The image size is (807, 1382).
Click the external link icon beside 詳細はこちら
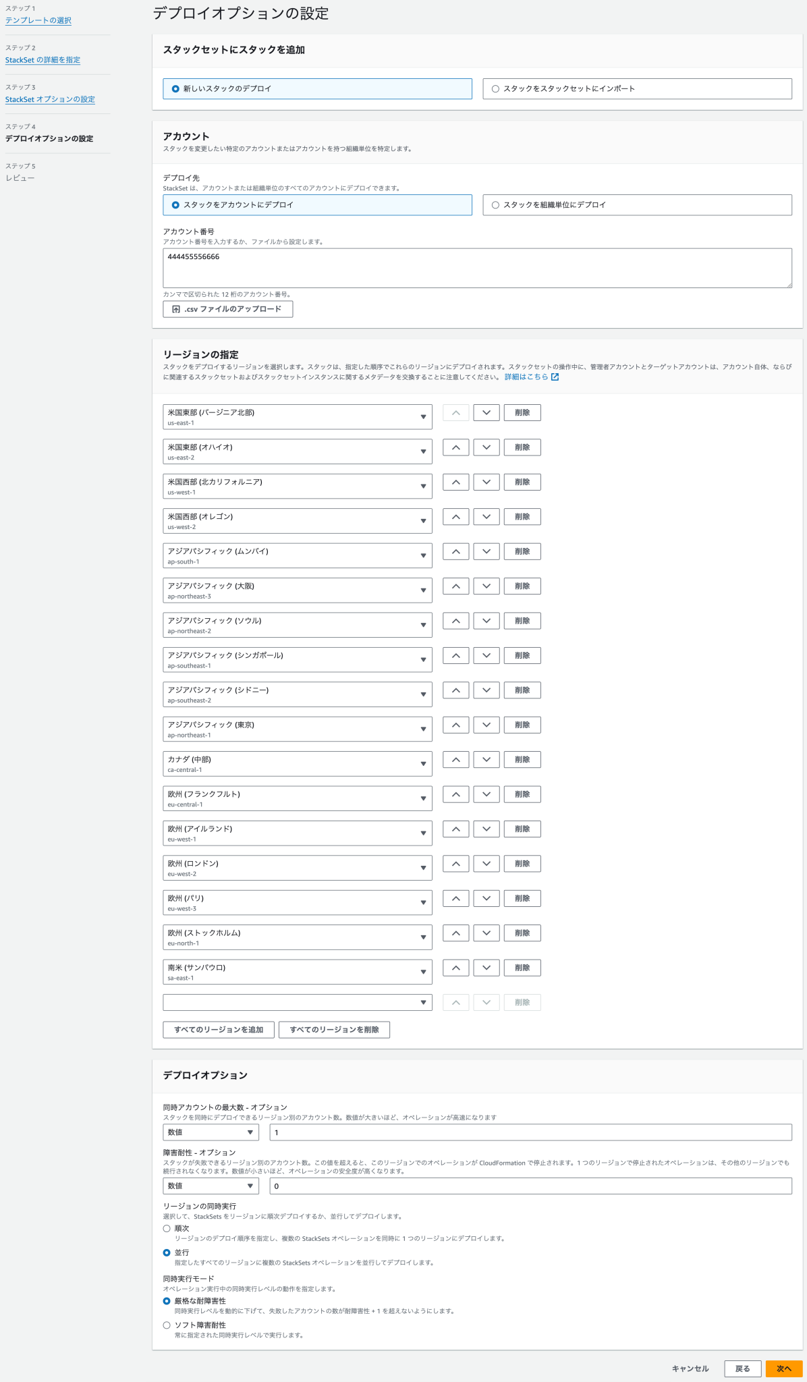click(555, 377)
